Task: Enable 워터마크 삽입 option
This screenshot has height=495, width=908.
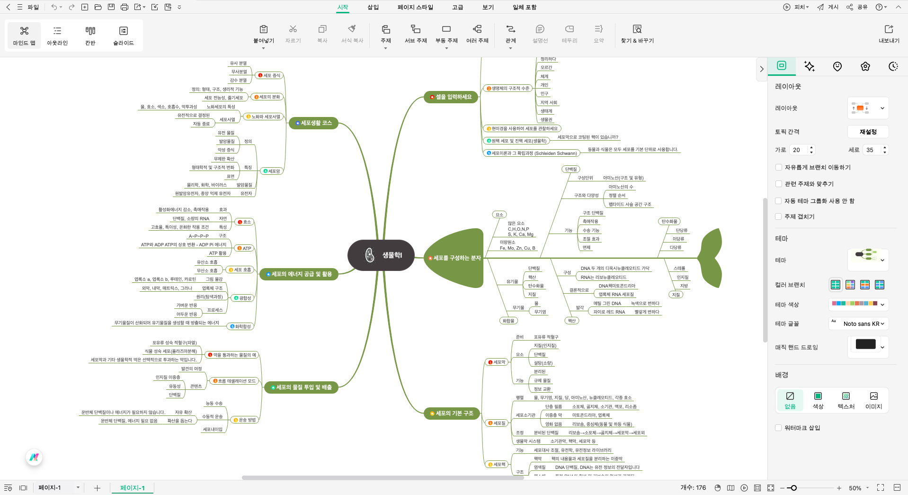Action: coord(778,427)
